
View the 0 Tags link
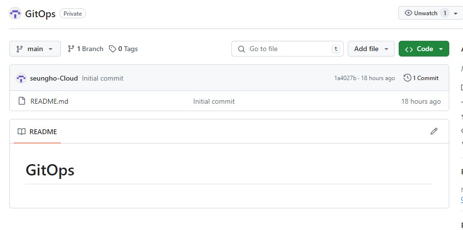tap(123, 49)
